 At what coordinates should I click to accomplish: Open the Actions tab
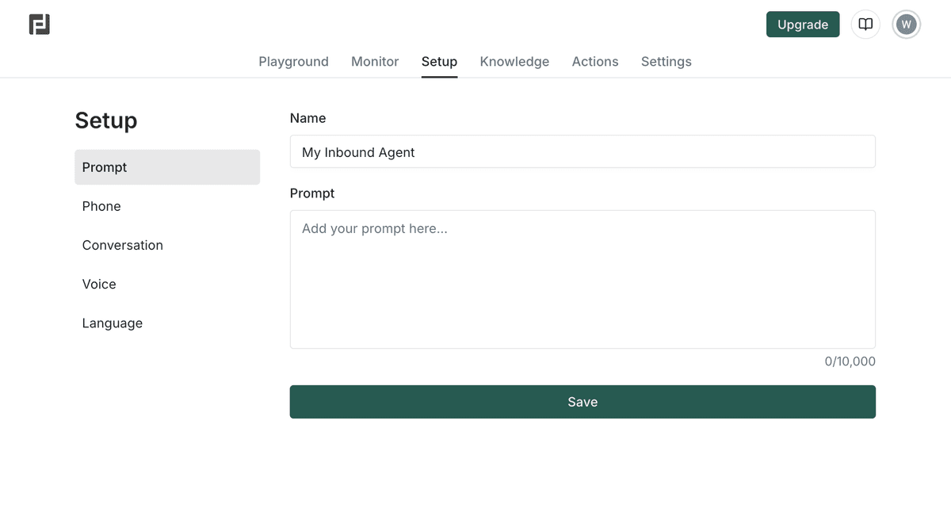point(594,61)
